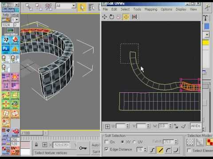Click the Utilities hammer tab icon

(x=206, y=18)
